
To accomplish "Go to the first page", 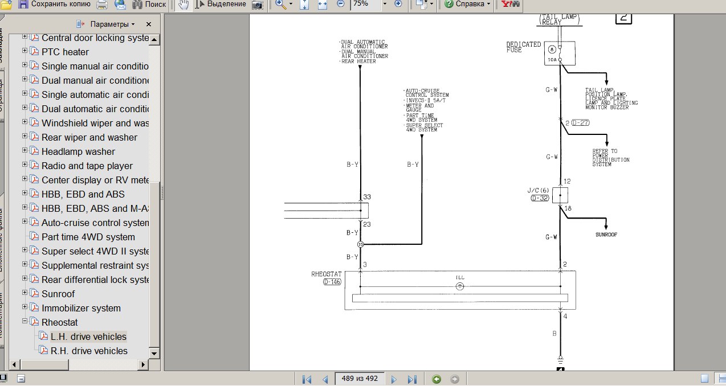I will 307,379.
